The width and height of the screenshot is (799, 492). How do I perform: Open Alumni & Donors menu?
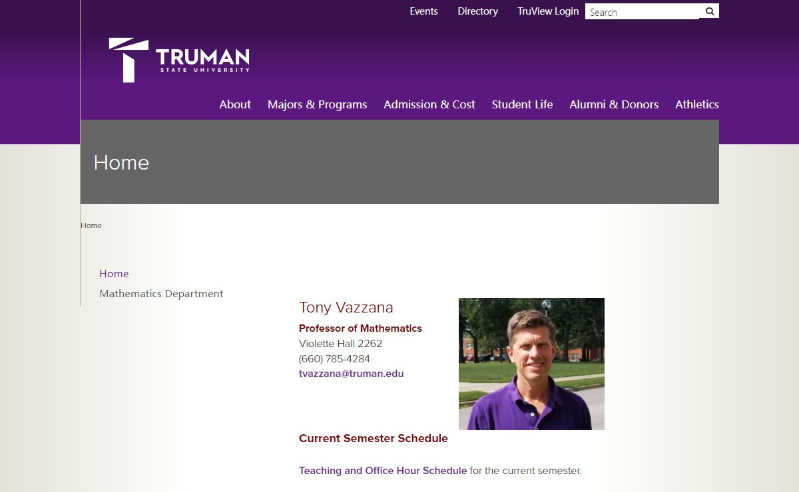point(614,104)
